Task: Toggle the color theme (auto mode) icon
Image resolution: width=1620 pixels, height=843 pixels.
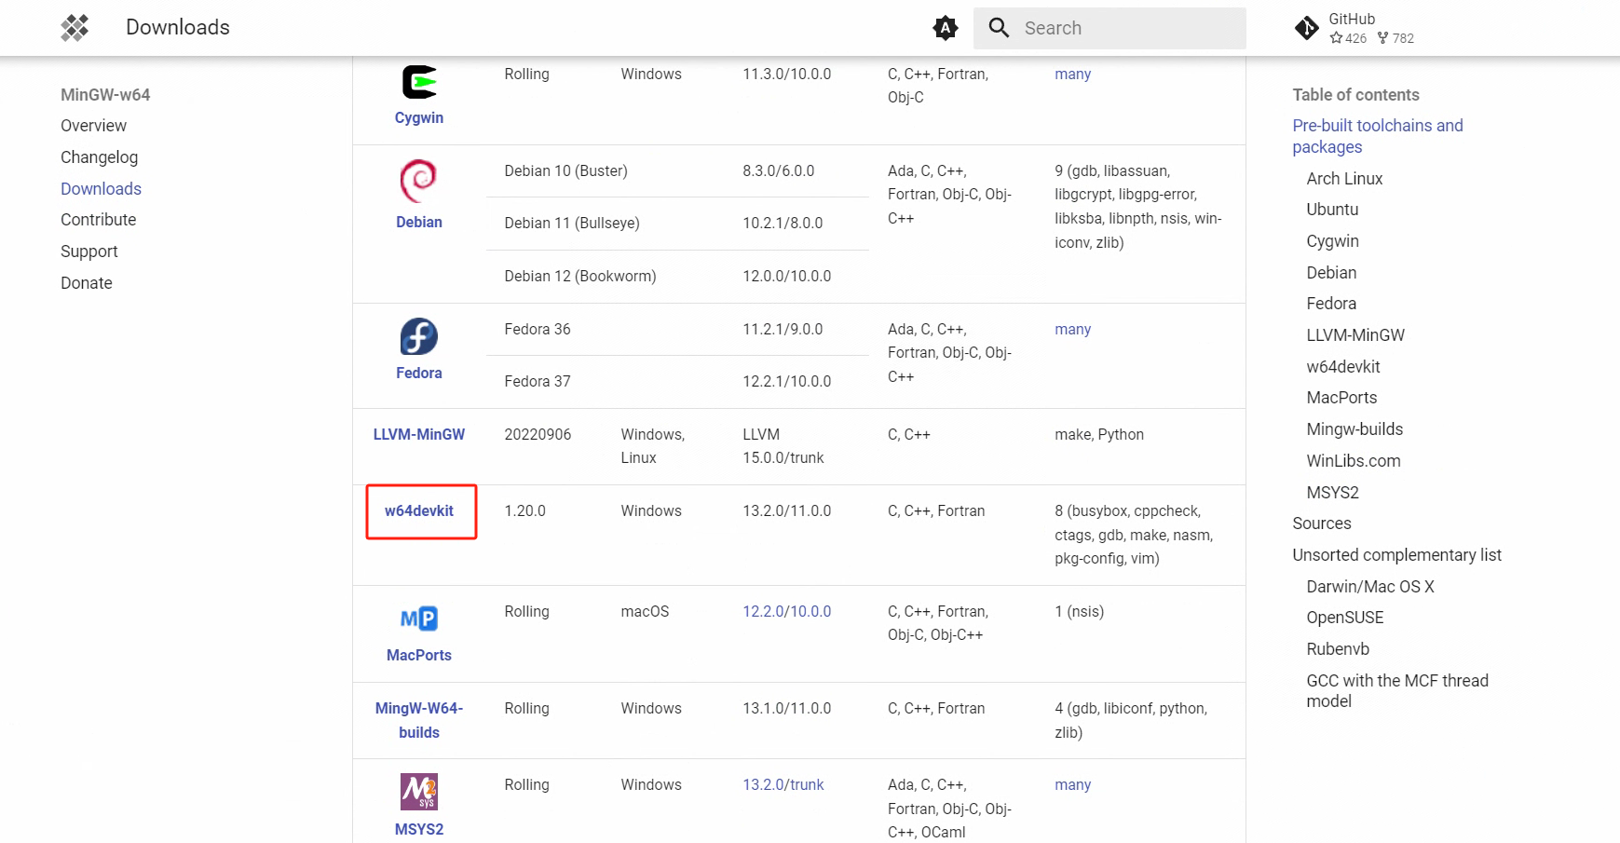Action: (x=946, y=28)
